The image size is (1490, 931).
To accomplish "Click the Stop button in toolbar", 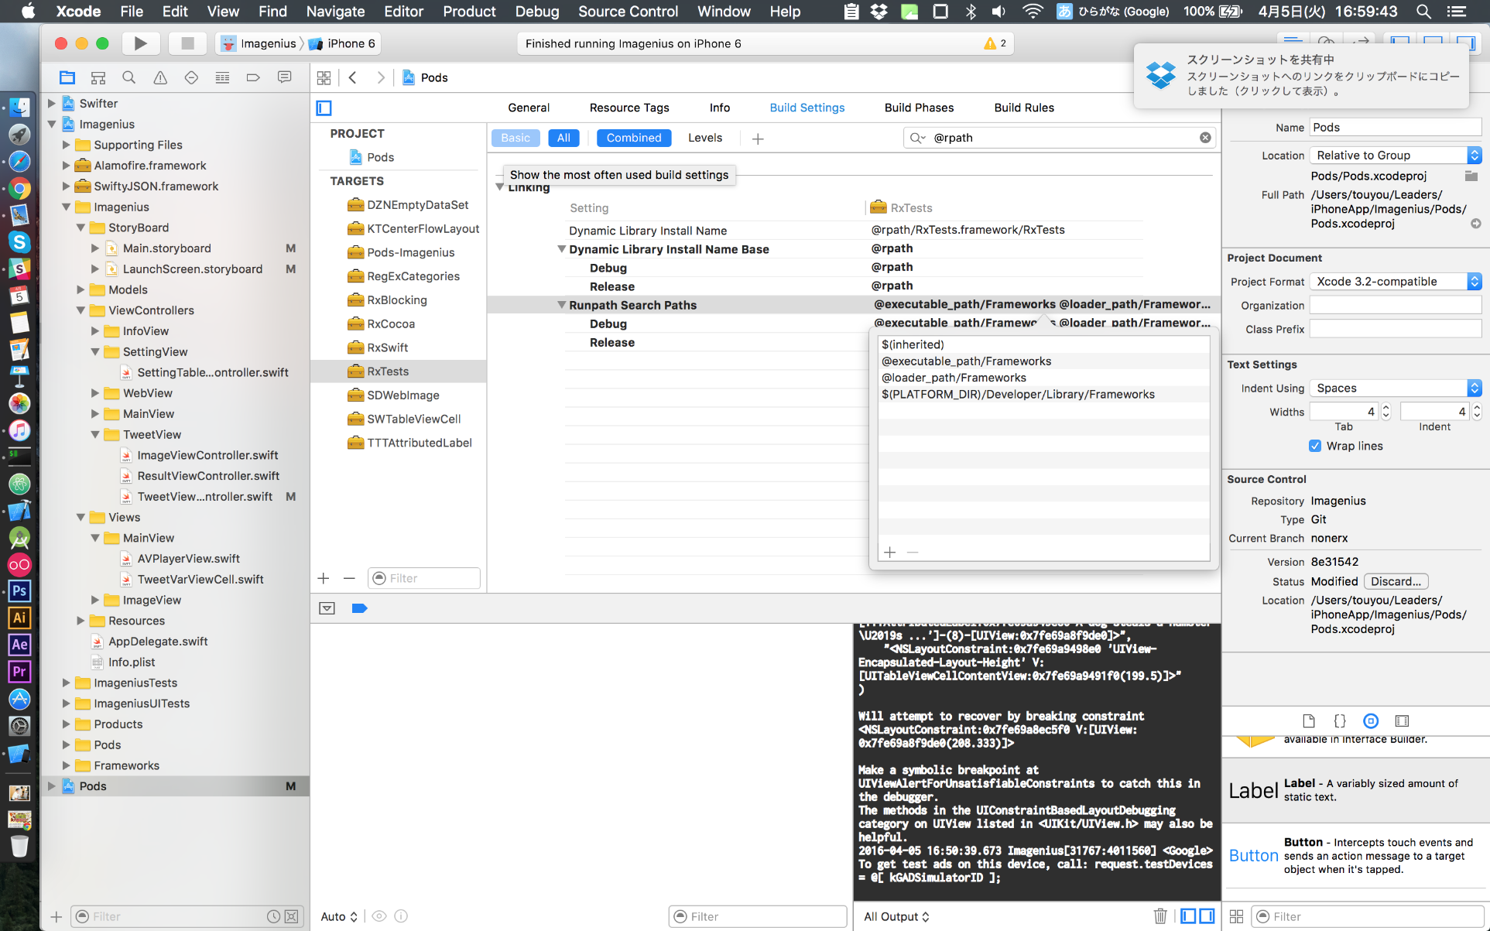I will click(187, 43).
